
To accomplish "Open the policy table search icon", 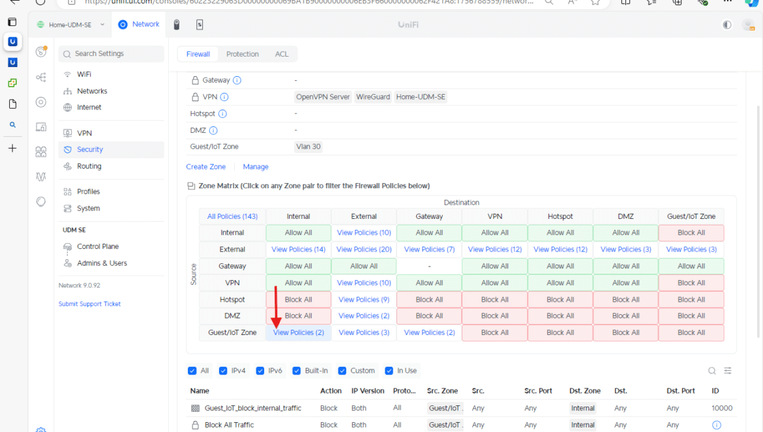I will [712, 371].
